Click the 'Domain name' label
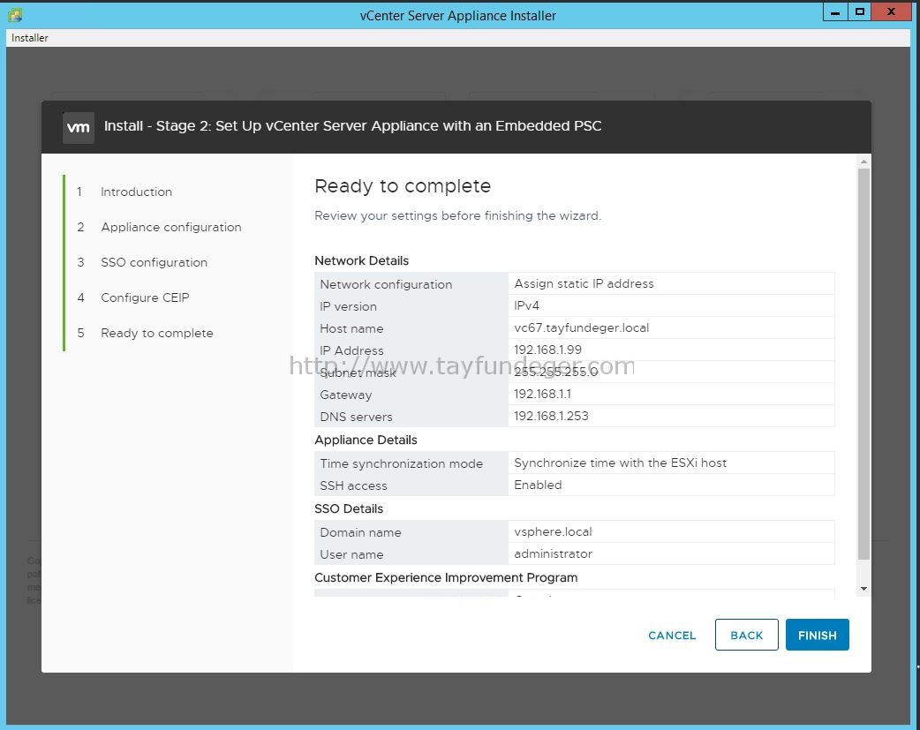Screen dimensions: 920x730 point(360,532)
